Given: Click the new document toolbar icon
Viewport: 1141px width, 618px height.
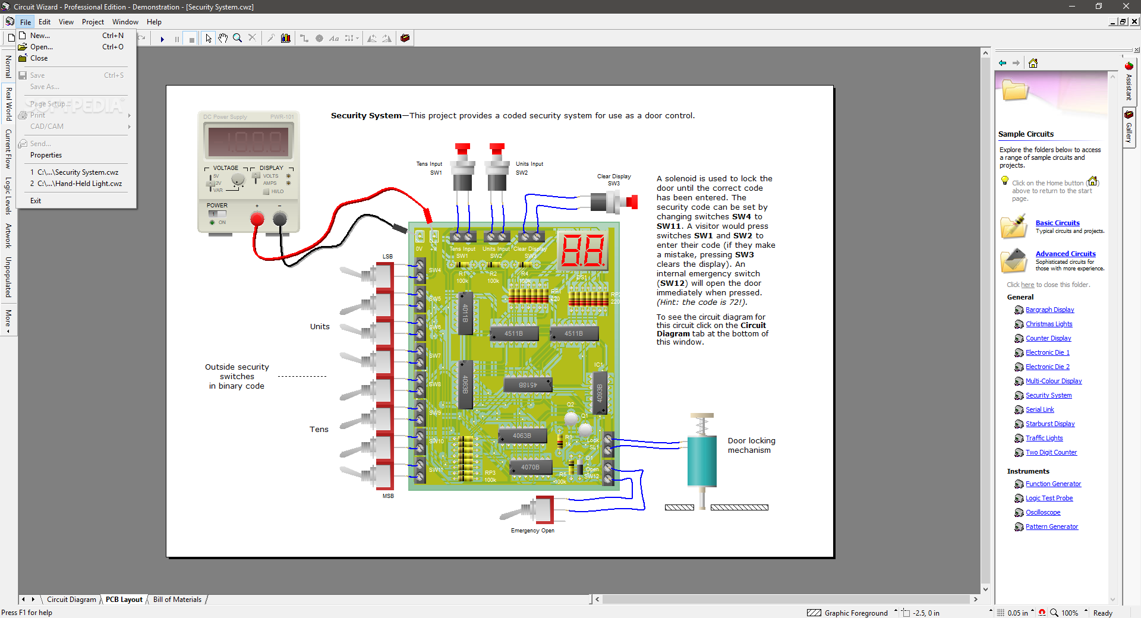Looking at the screenshot, I should pyautogui.click(x=11, y=39).
